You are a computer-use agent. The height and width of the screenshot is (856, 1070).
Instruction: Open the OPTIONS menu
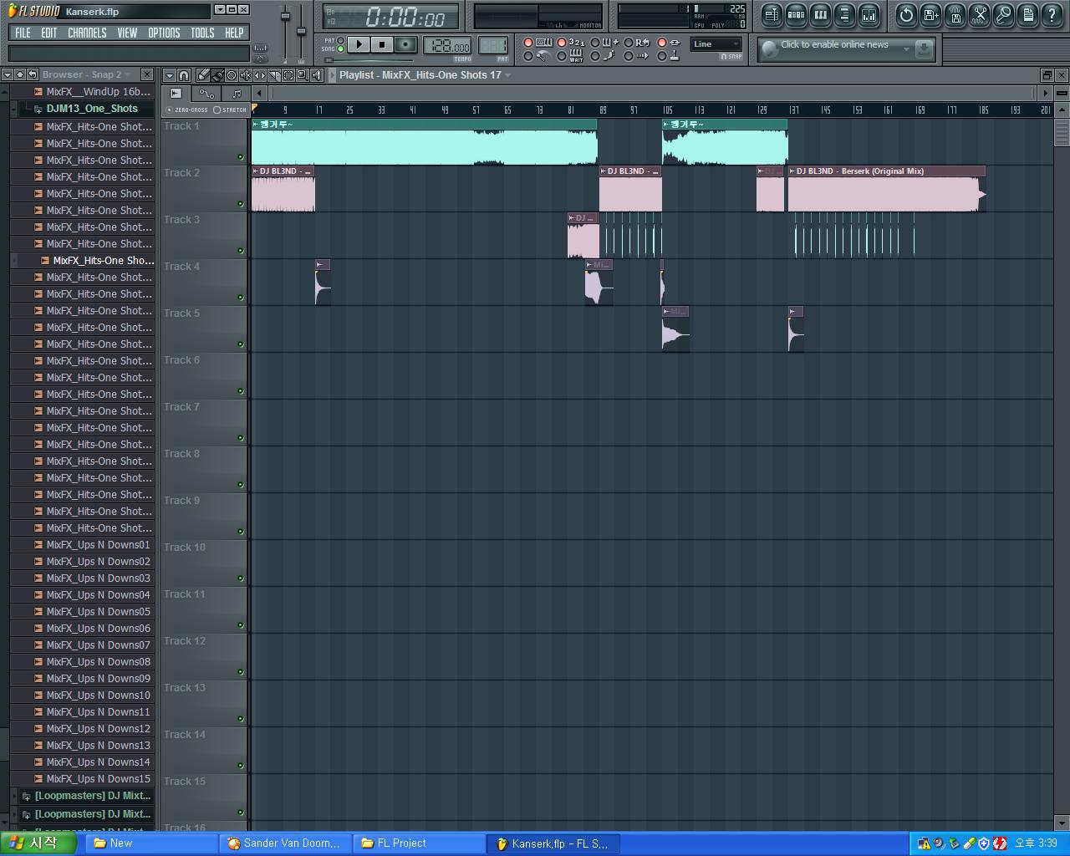coord(164,33)
